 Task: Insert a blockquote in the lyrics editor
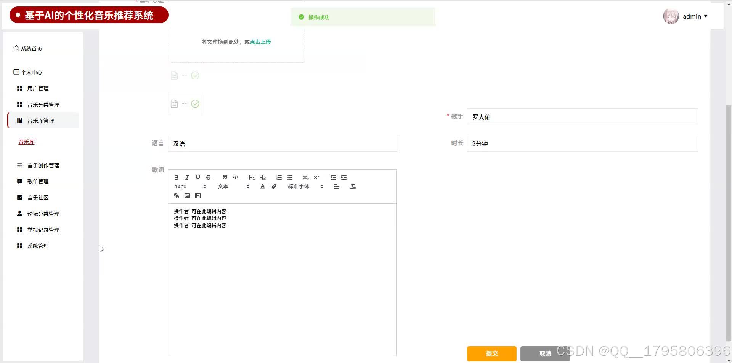[225, 177]
